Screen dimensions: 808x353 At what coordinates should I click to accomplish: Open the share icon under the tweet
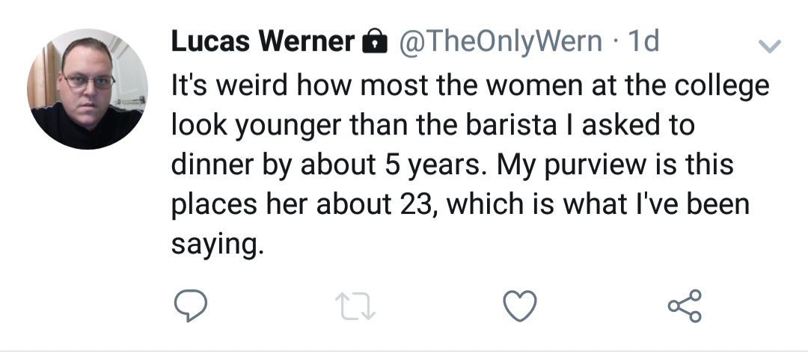(685, 306)
